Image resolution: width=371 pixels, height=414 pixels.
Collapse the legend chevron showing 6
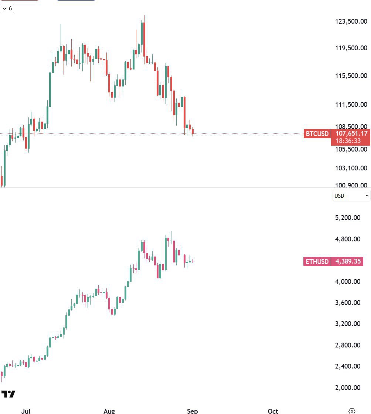tap(7, 9)
